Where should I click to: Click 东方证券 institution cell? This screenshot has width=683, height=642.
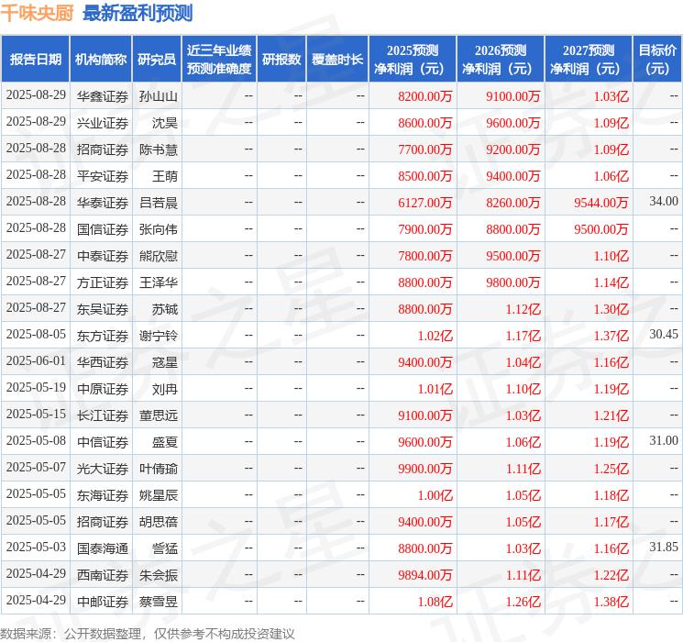103,336
